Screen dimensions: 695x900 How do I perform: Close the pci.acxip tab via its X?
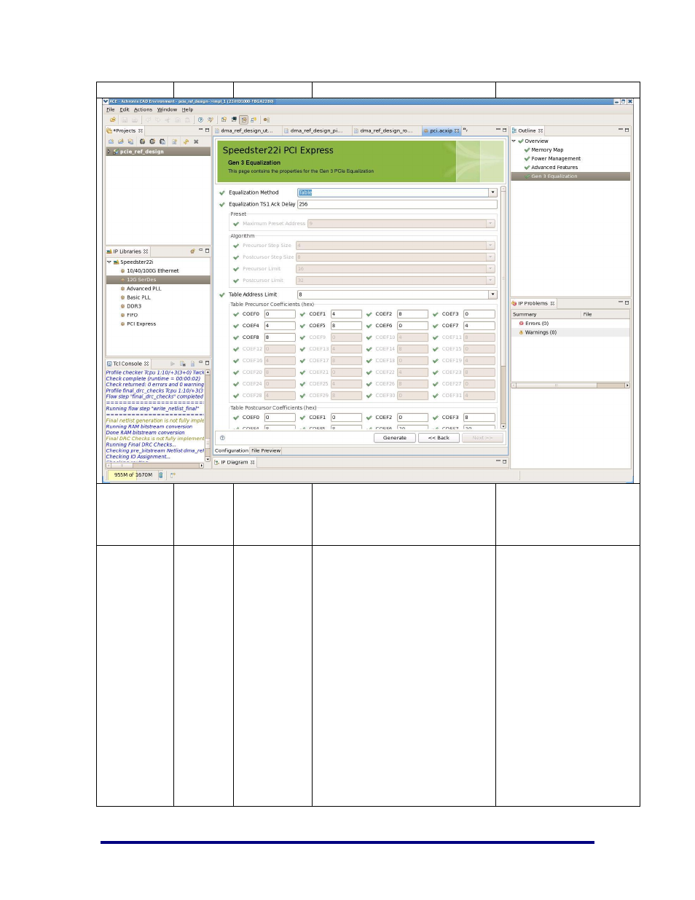[457, 131]
